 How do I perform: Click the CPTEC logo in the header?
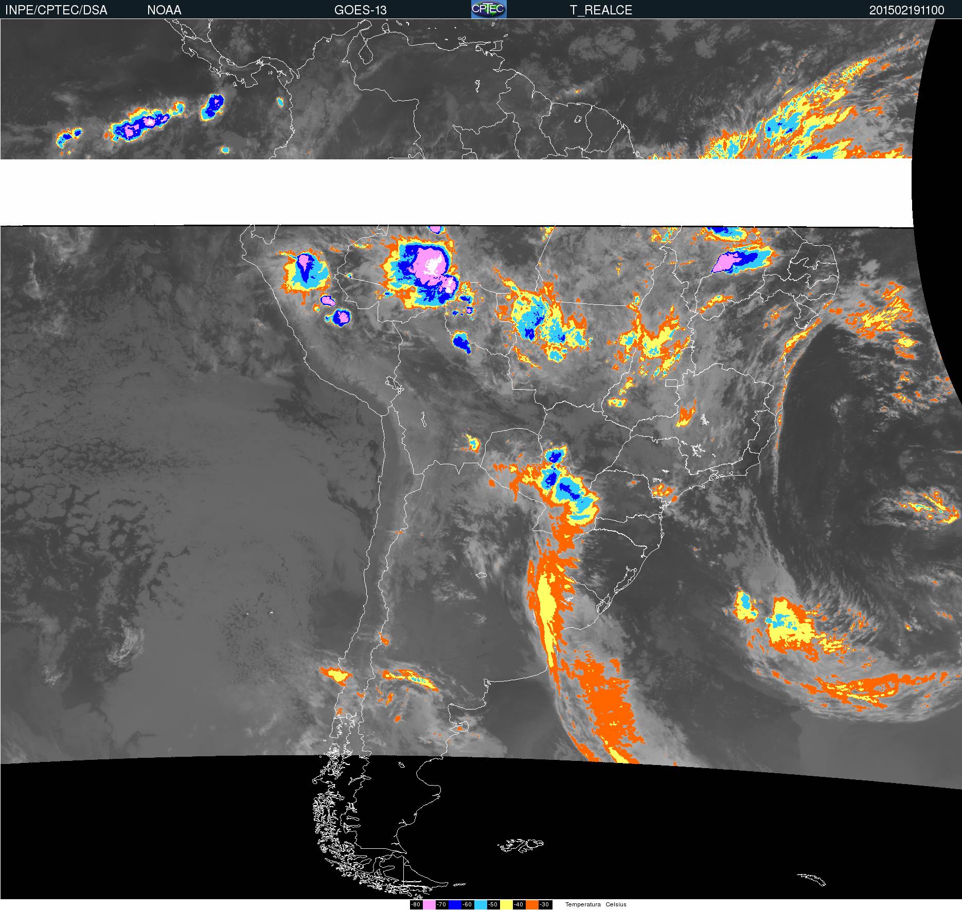[x=489, y=9]
